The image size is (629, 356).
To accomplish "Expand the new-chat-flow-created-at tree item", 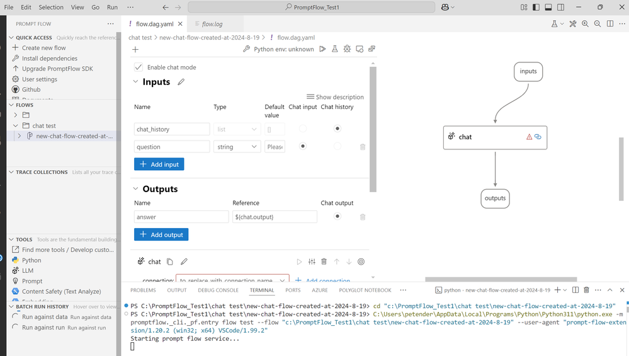I will [x=20, y=136].
